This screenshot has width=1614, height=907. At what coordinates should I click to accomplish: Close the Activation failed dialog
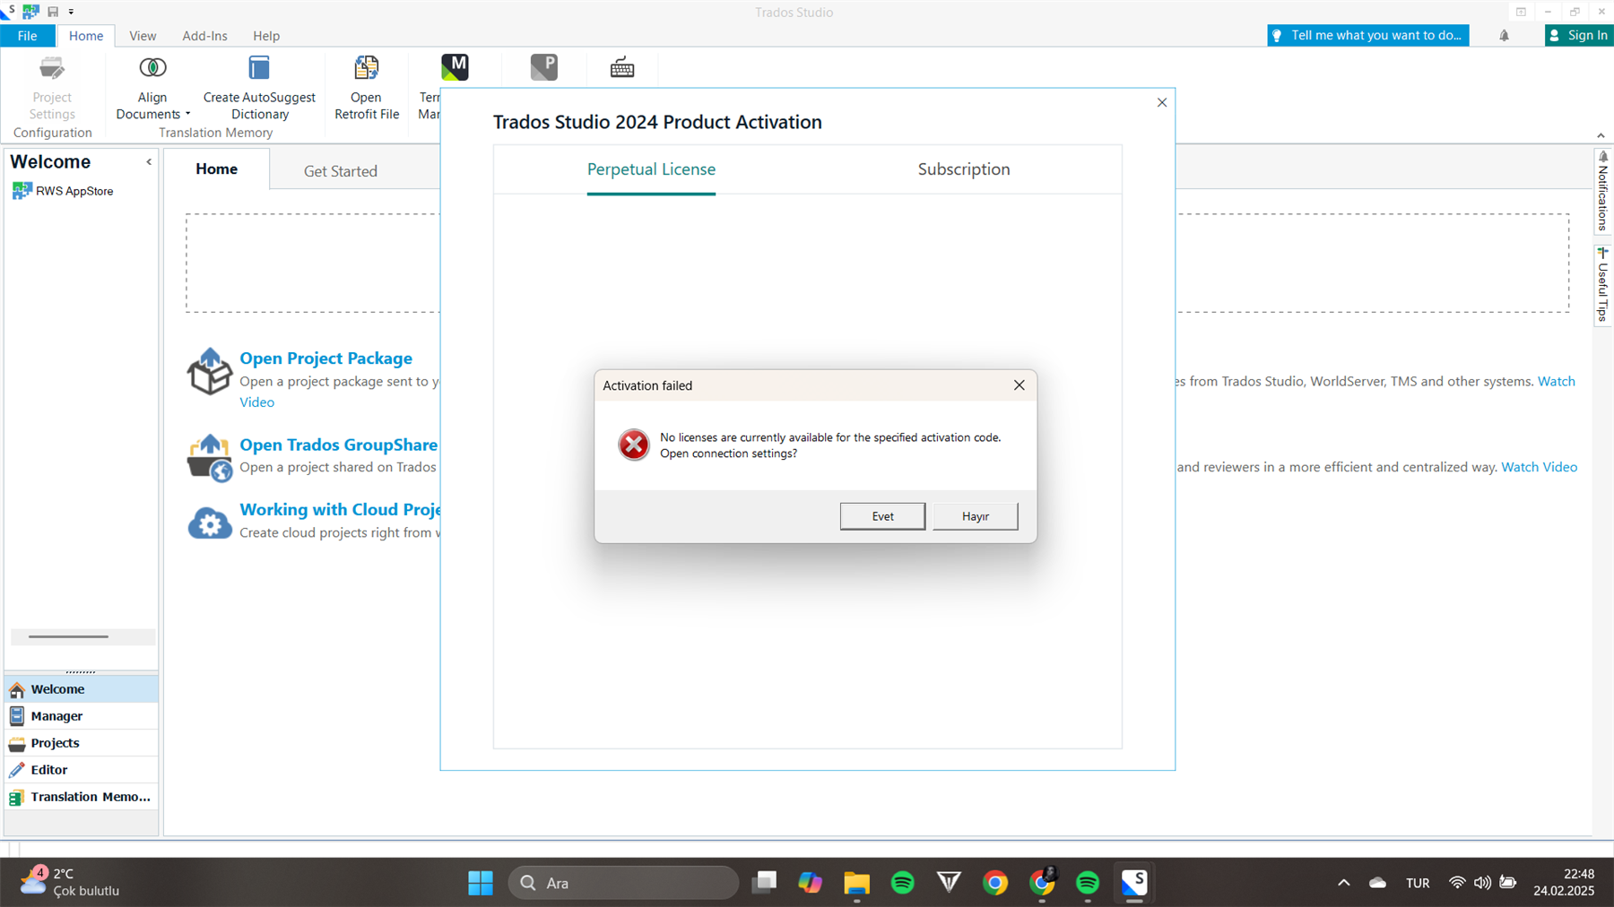point(1019,385)
